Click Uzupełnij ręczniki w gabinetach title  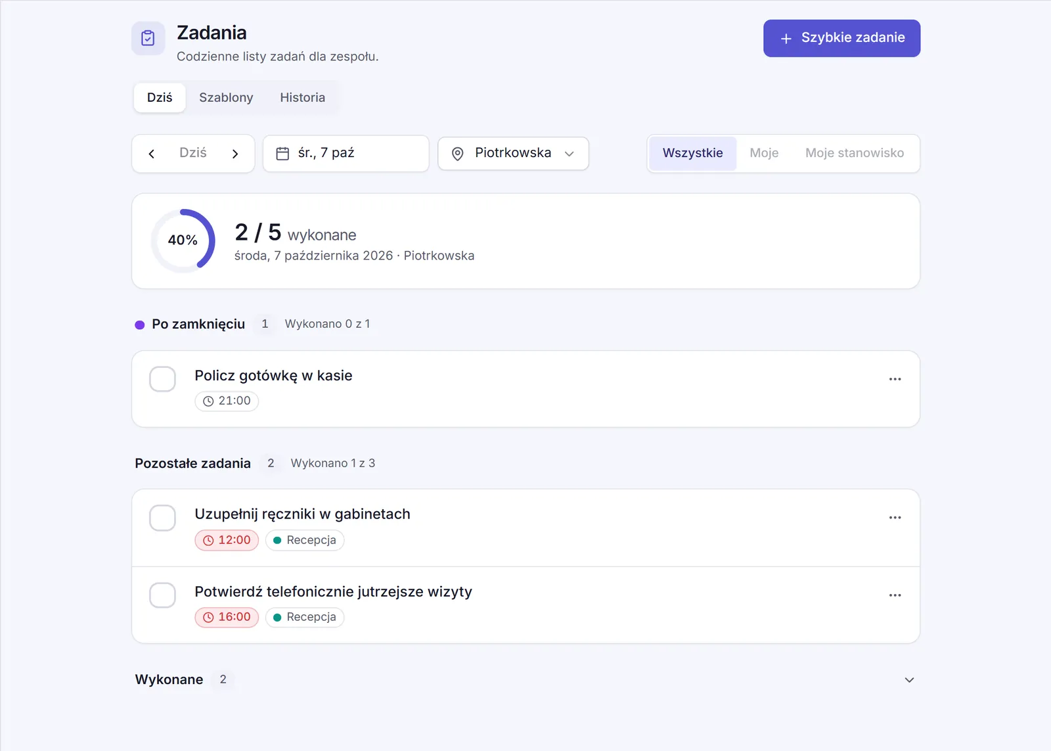(x=302, y=514)
